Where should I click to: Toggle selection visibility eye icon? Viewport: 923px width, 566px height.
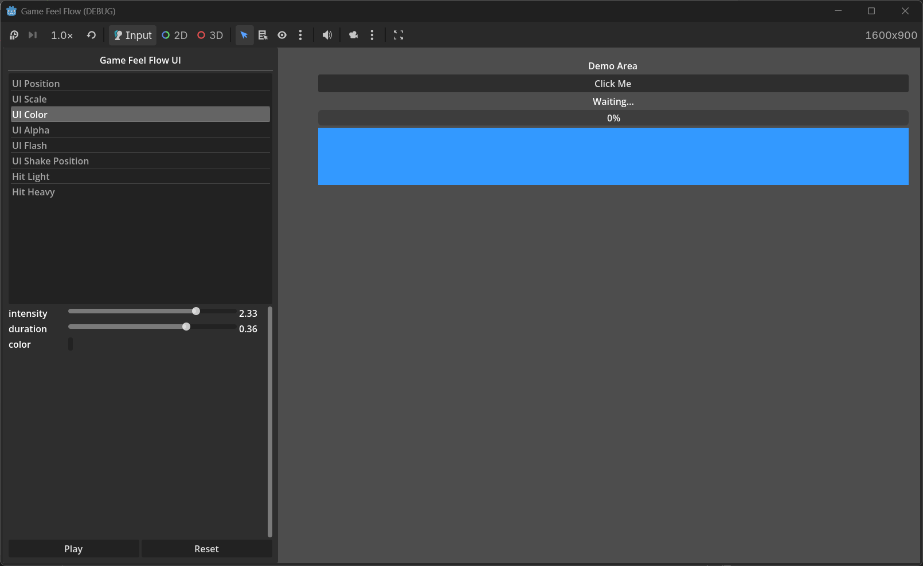tap(282, 35)
